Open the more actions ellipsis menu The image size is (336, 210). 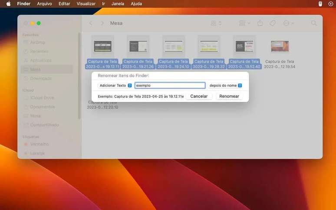(288, 23)
